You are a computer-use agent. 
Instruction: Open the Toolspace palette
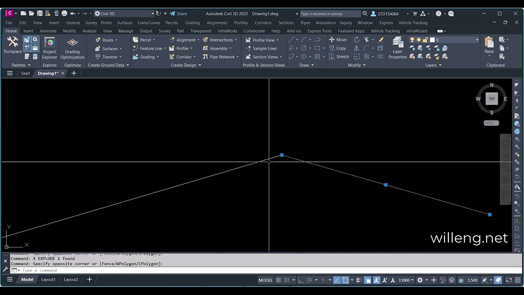12,45
